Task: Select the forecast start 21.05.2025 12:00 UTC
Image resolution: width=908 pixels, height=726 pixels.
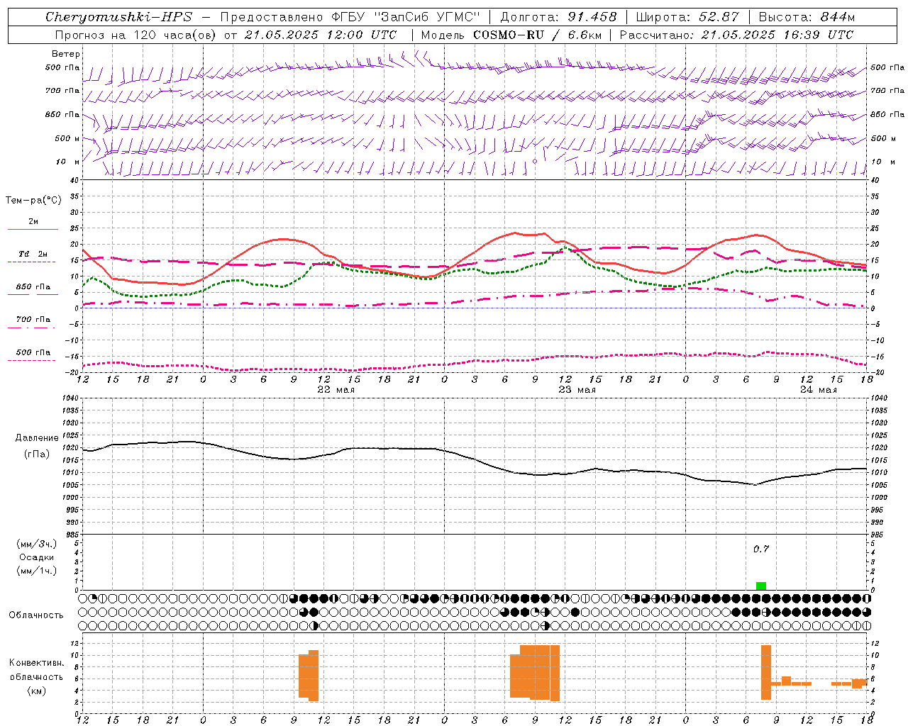Action: point(321,35)
